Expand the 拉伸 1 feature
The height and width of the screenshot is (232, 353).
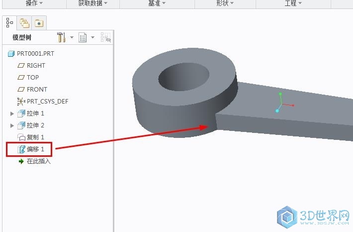pyautogui.click(x=12, y=114)
